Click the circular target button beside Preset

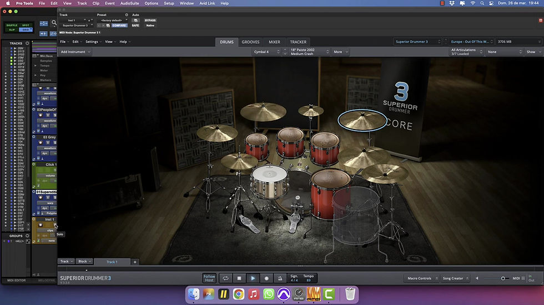click(127, 15)
